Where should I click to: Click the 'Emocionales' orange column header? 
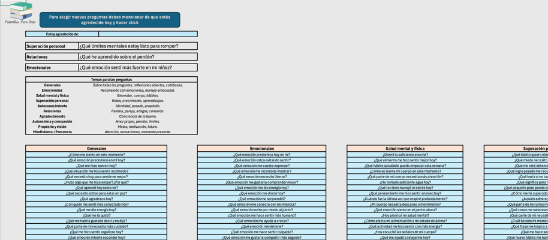tap(262, 149)
